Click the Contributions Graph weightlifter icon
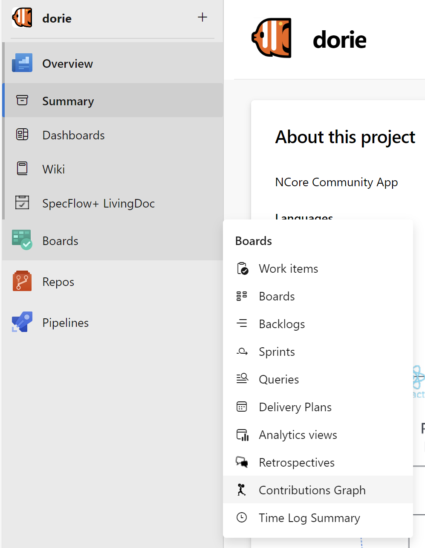The image size is (425, 548). click(x=242, y=490)
